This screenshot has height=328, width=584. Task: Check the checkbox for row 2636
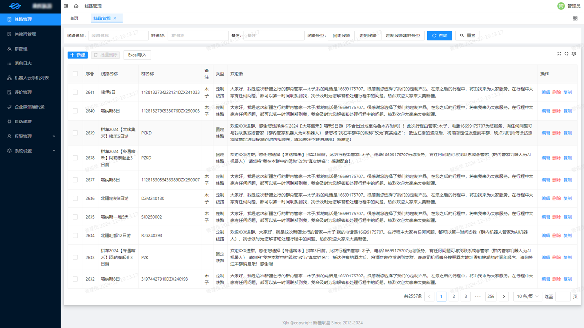[x=75, y=198]
